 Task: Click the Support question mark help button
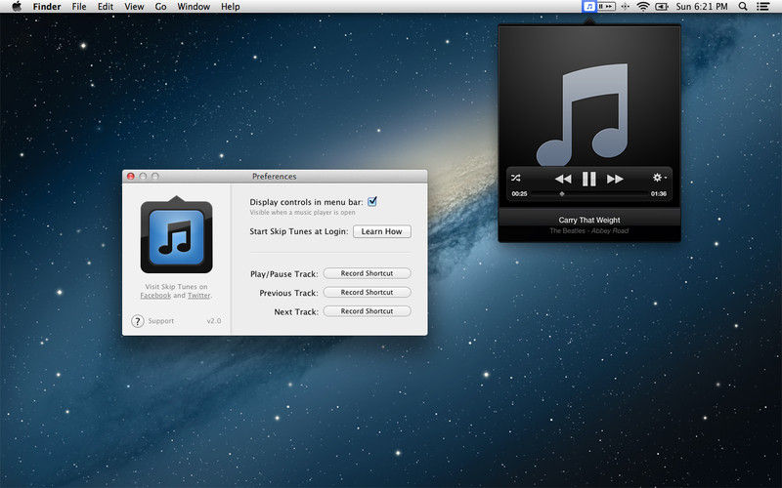coord(138,321)
